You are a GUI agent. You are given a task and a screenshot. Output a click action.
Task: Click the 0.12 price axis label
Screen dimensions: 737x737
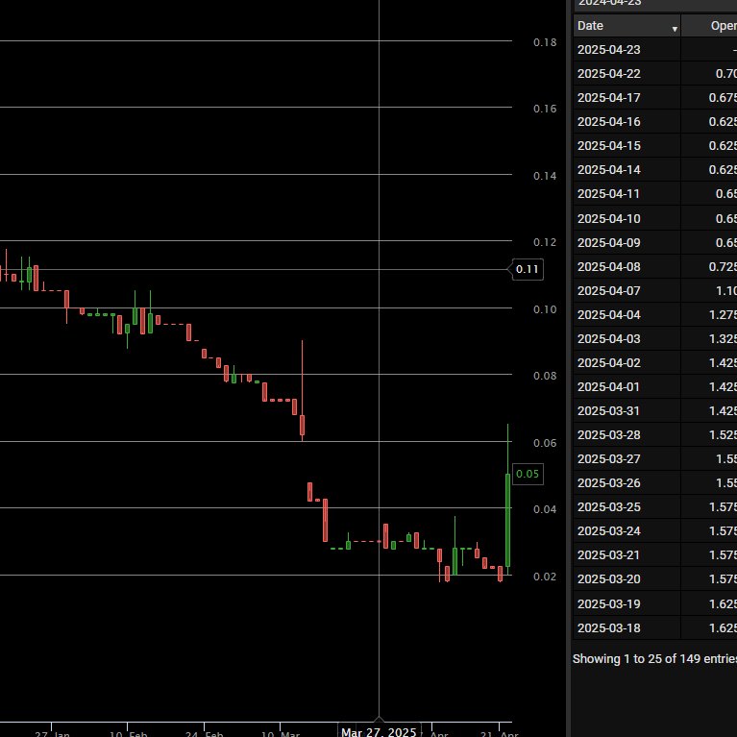click(545, 242)
